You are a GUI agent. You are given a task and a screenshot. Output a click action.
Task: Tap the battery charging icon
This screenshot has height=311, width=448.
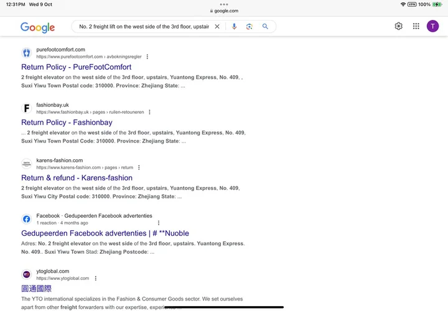(437, 4)
